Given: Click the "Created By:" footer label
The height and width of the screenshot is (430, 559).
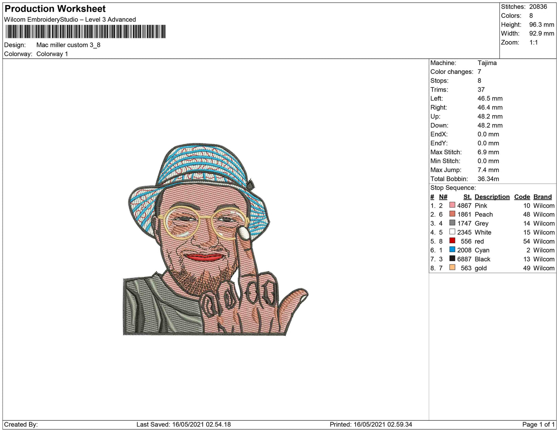Looking at the screenshot, I should click(x=21, y=424).
